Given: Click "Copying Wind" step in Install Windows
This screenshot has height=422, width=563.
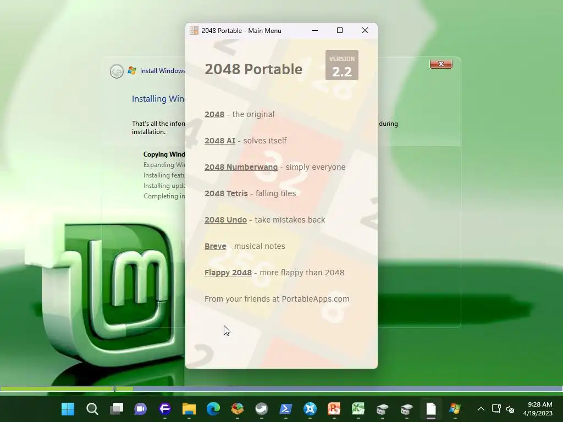Looking at the screenshot, I should (164, 154).
